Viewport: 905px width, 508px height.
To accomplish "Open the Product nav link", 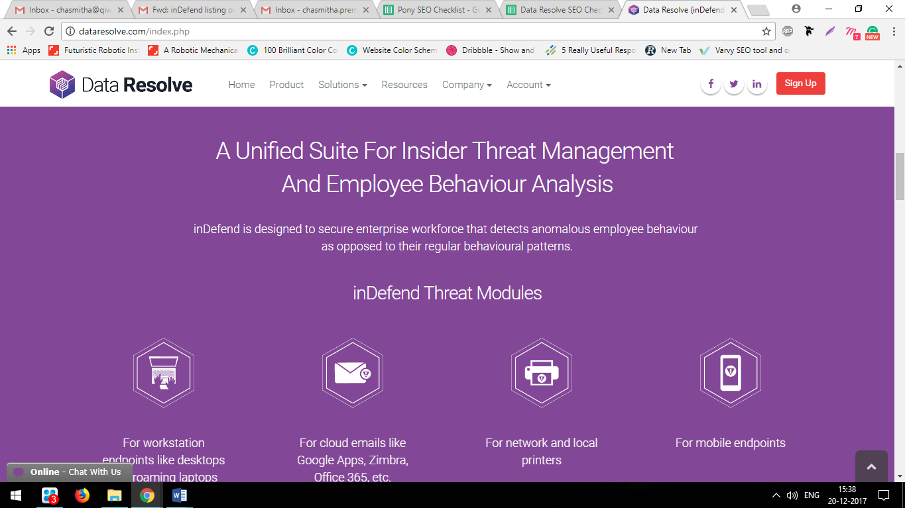I will (x=286, y=85).
